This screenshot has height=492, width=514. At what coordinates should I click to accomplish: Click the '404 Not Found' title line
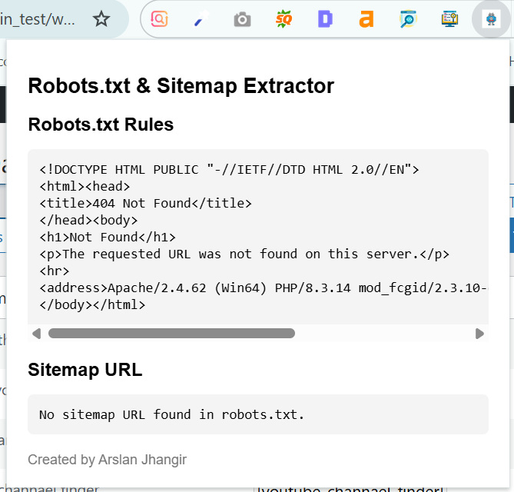pos(145,203)
